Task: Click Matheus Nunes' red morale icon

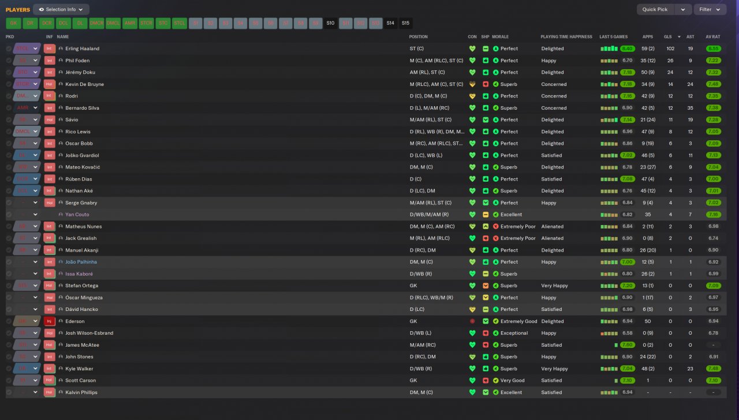Action: (x=495, y=227)
